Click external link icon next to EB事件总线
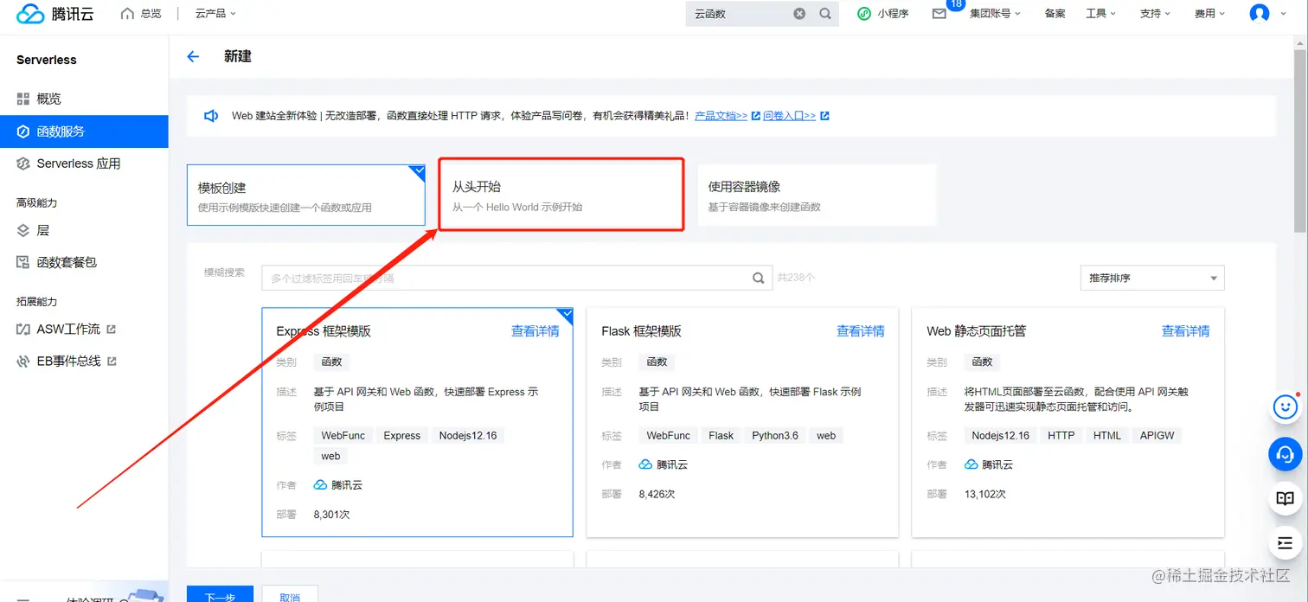The height and width of the screenshot is (602, 1308). pyautogui.click(x=111, y=362)
